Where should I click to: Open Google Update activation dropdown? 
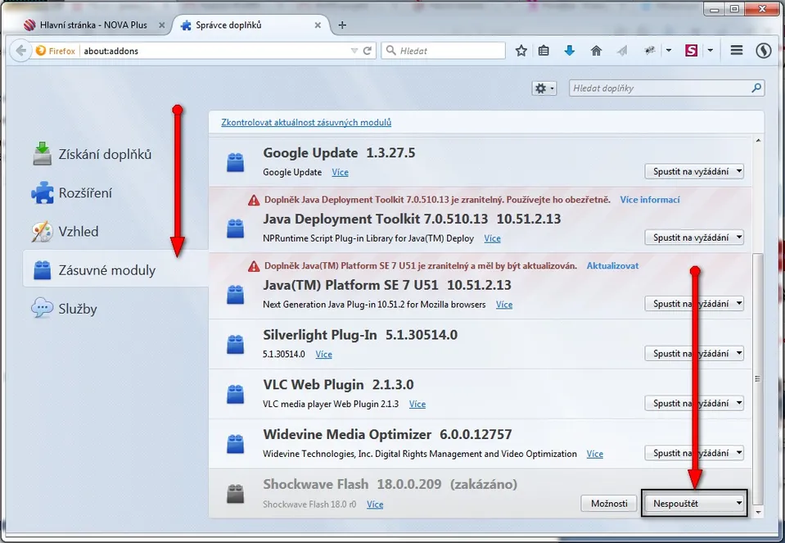[x=694, y=171]
